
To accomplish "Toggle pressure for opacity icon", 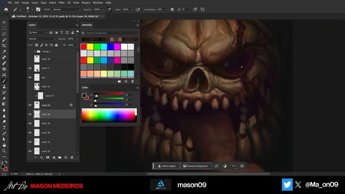I will [x=109, y=10].
